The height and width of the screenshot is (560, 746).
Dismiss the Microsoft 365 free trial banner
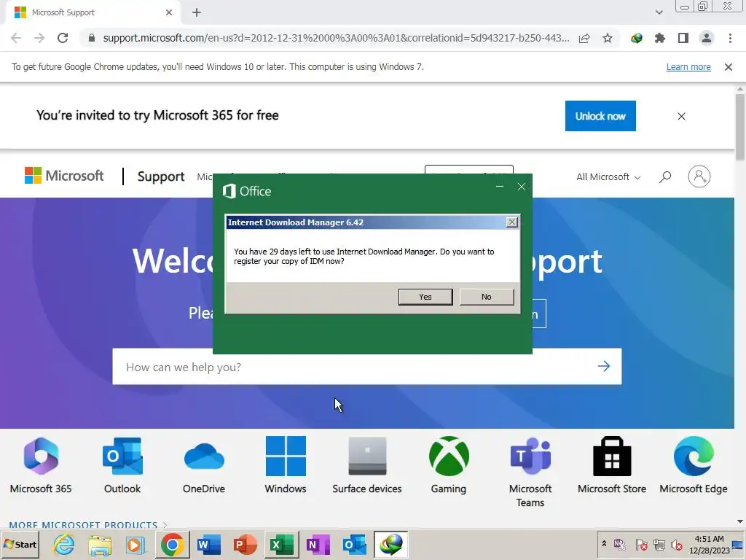[681, 116]
